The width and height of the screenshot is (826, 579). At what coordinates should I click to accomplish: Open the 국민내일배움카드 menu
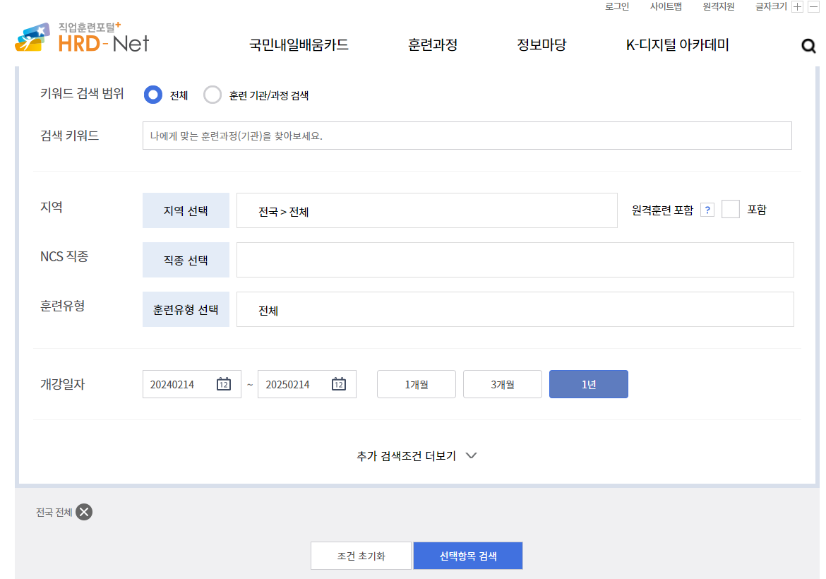pos(299,44)
